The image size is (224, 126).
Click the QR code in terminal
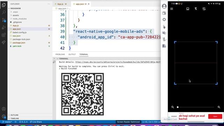tap(83, 94)
